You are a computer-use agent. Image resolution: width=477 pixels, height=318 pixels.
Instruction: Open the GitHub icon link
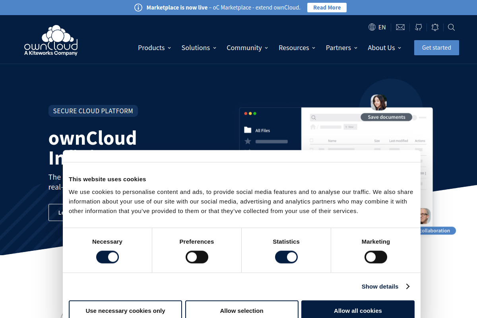(419, 27)
